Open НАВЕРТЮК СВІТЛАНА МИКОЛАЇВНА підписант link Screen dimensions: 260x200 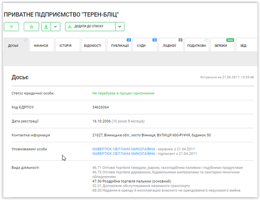point(124,154)
